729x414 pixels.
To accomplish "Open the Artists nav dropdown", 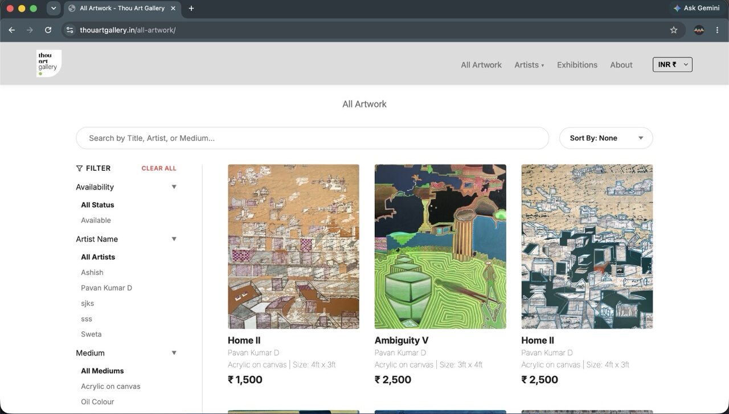I will coord(529,65).
